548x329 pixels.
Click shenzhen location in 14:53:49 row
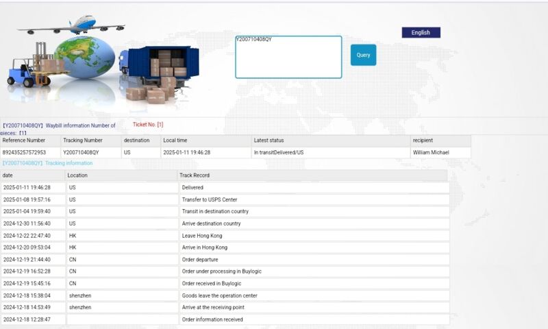pyautogui.click(x=80, y=307)
